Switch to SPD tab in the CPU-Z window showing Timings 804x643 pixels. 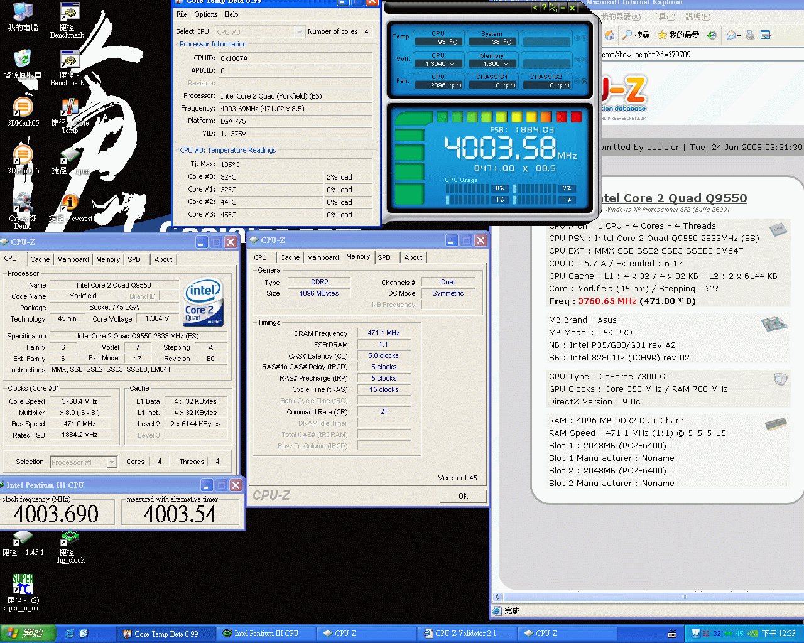click(x=384, y=257)
